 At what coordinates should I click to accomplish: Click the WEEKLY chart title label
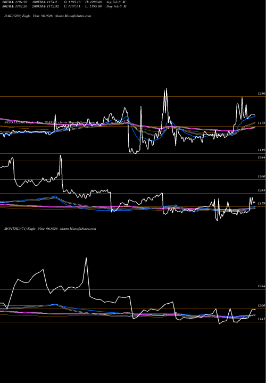pos(49,122)
